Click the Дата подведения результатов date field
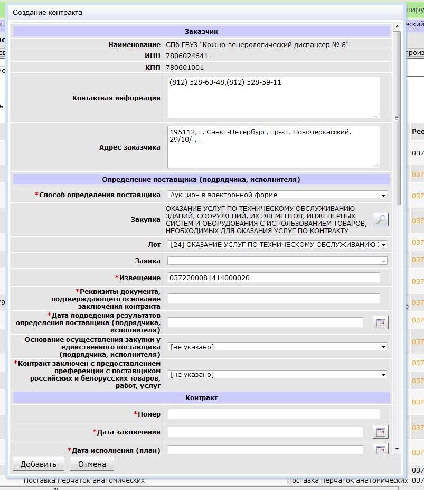The width and height of the screenshot is (424, 490). pos(266,322)
